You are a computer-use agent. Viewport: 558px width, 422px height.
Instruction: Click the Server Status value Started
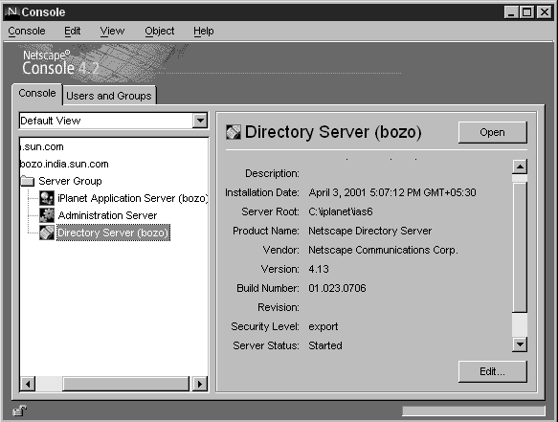pos(325,345)
